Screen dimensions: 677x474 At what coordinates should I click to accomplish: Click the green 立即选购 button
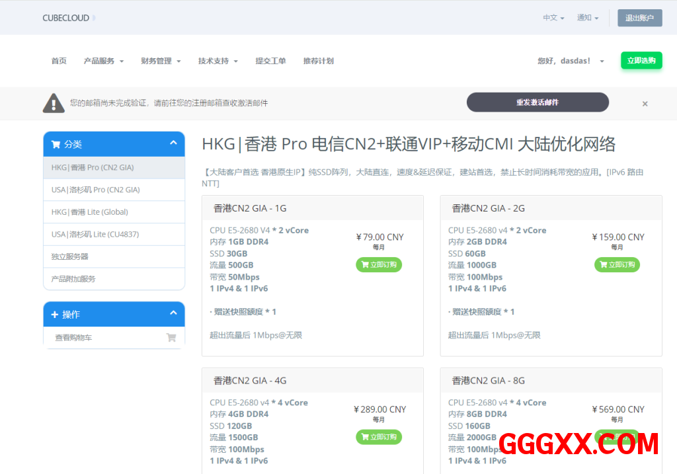click(x=641, y=60)
